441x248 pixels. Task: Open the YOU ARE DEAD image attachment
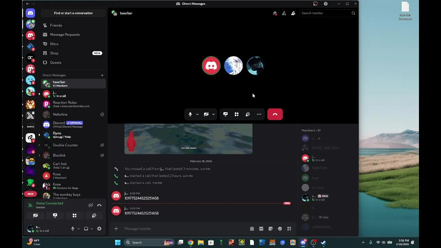click(188, 139)
